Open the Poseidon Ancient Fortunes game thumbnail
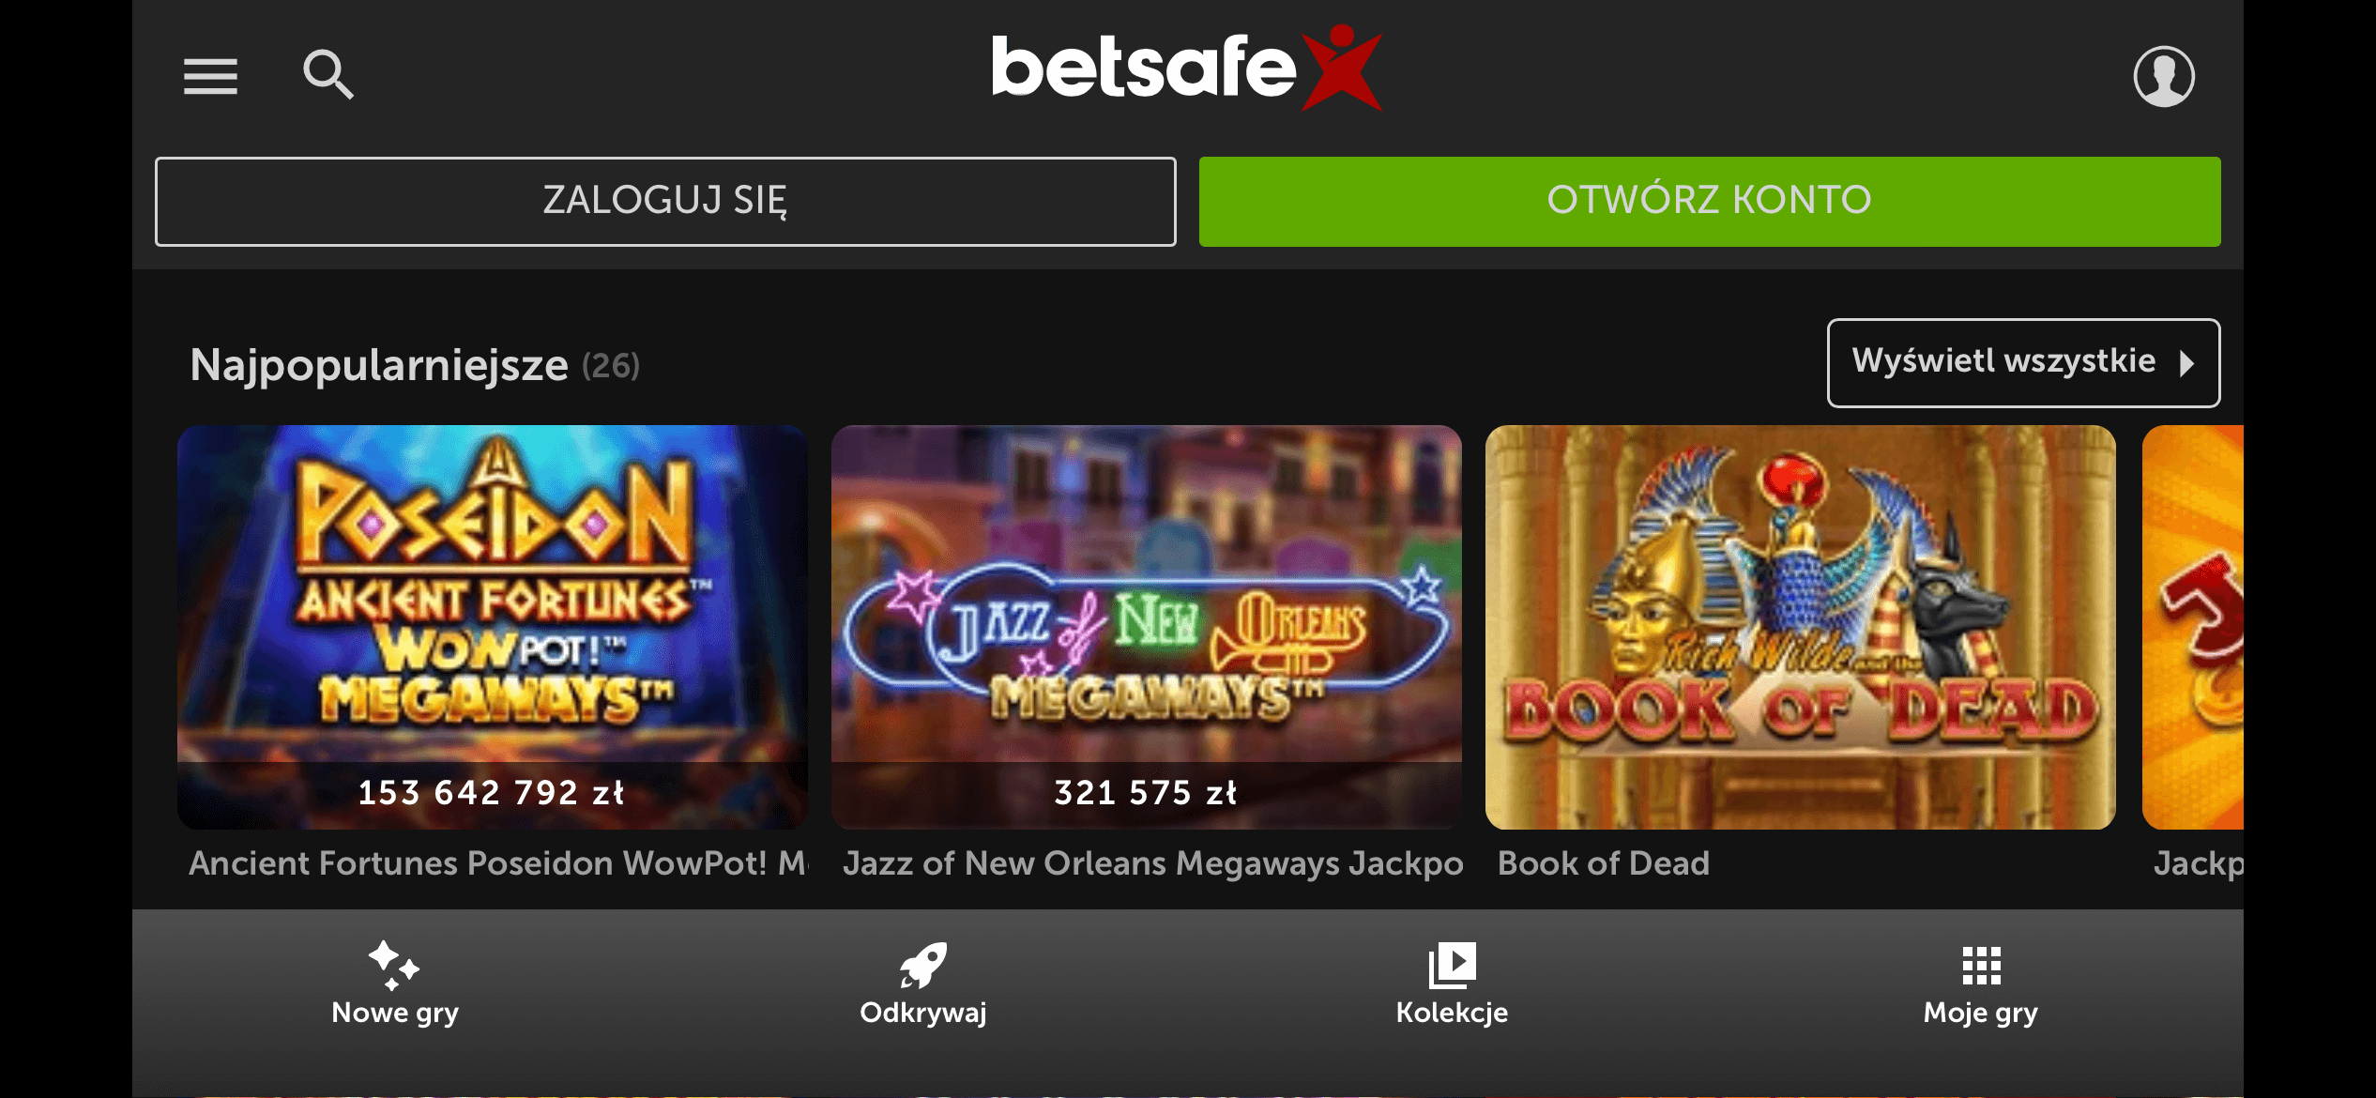2376x1098 pixels. 493,627
